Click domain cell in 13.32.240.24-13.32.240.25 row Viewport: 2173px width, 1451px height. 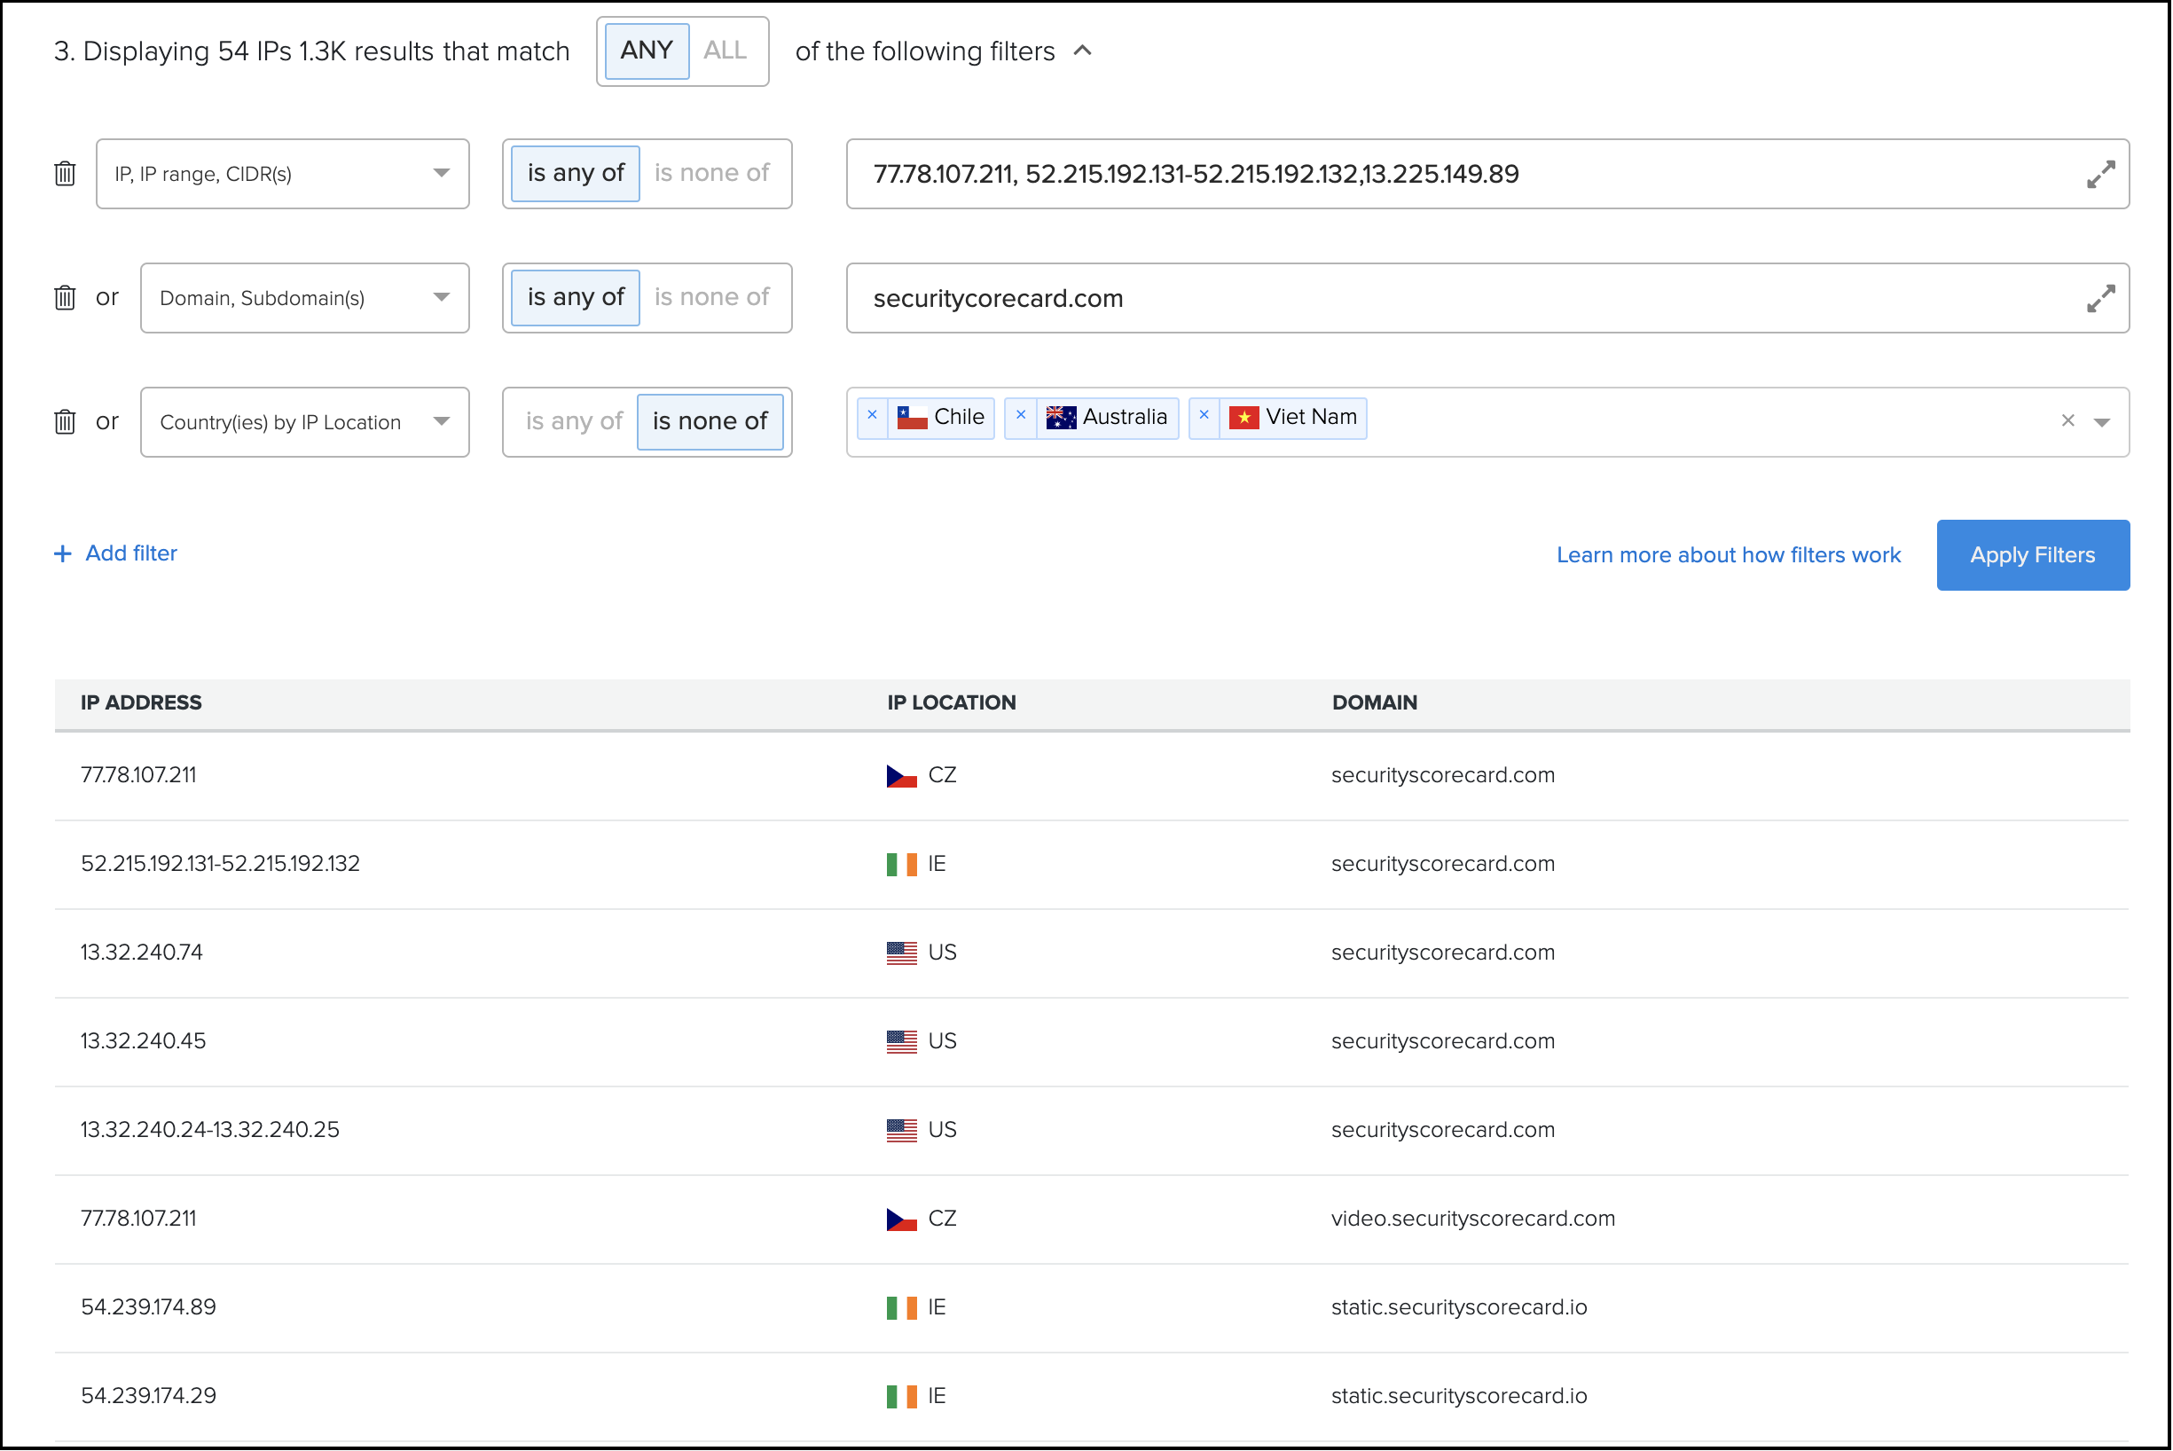(x=1444, y=1131)
